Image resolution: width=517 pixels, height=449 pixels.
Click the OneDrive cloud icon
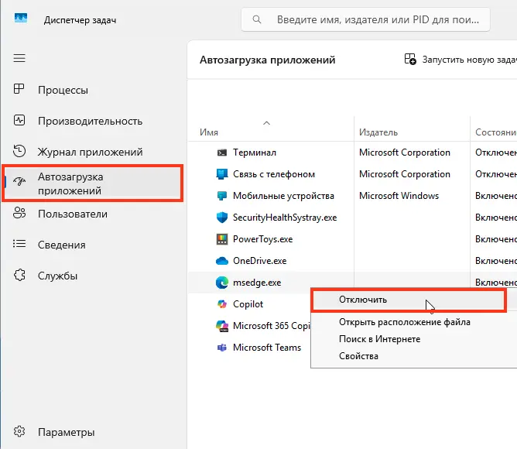click(222, 261)
